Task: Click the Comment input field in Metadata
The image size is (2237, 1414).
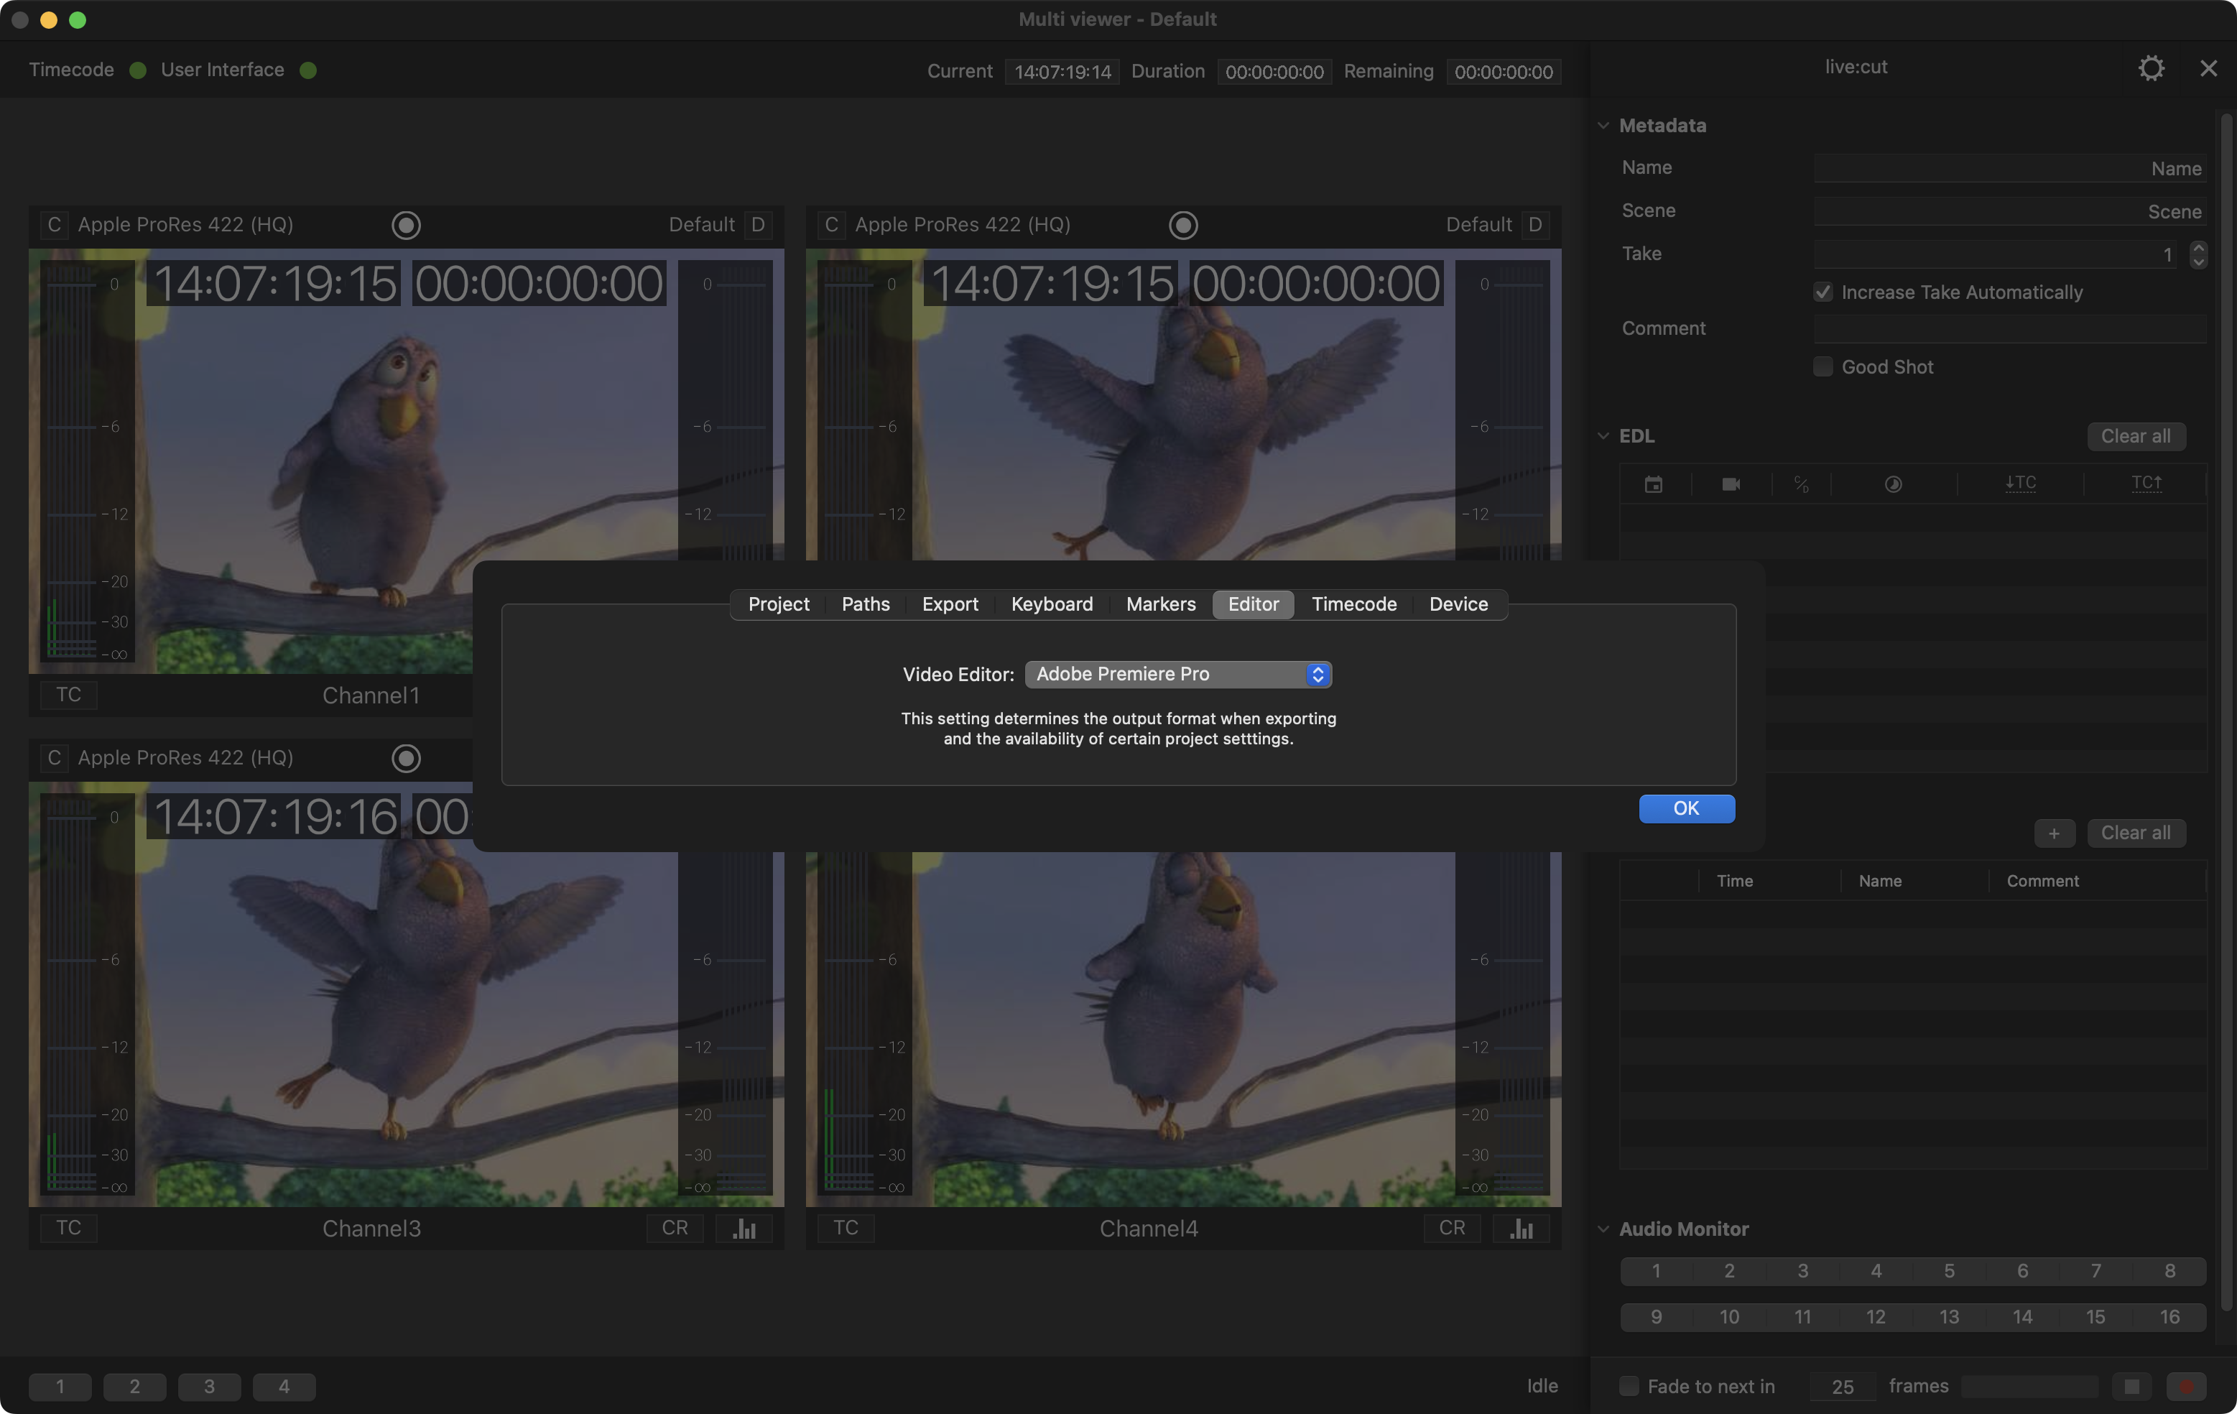Action: coord(2010,328)
